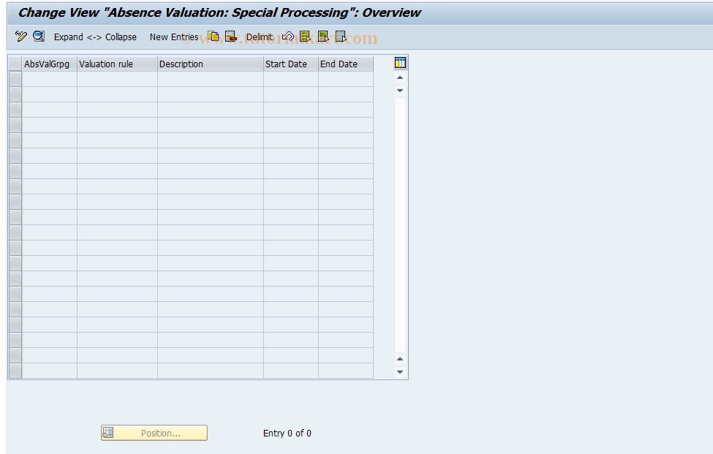The image size is (713, 454).
Task: Click the Delimit button
Action: click(259, 37)
